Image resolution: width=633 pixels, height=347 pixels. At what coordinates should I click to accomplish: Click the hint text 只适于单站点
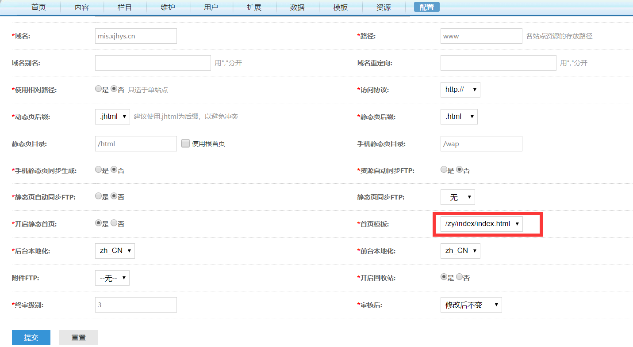[148, 90]
